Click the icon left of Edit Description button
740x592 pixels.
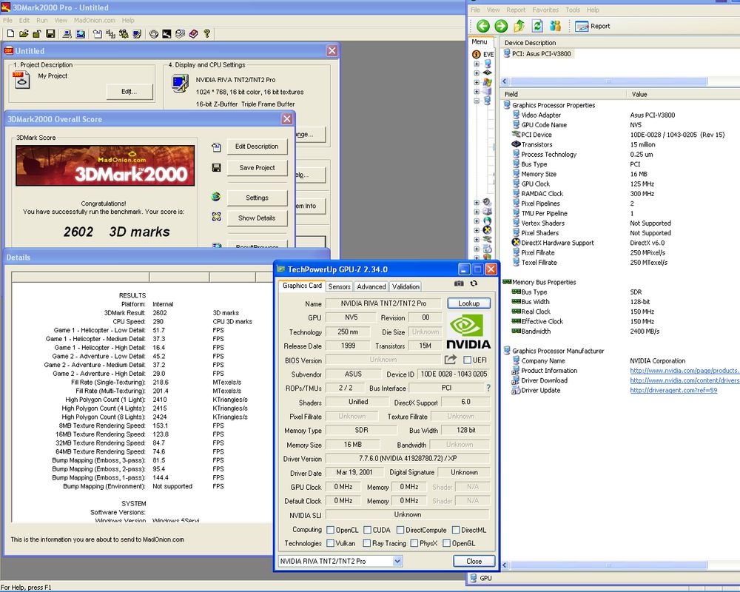216,147
